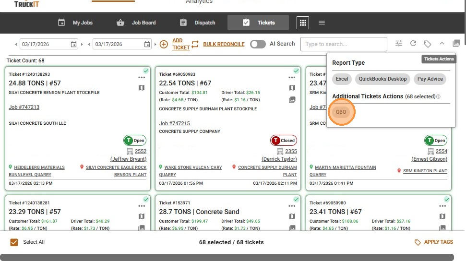Open the Job Board tab
466x261 pixels.
pyautogui.click(x=136, y=23)
